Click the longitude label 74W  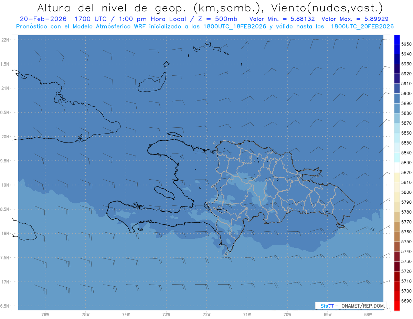tap(126, 315)
